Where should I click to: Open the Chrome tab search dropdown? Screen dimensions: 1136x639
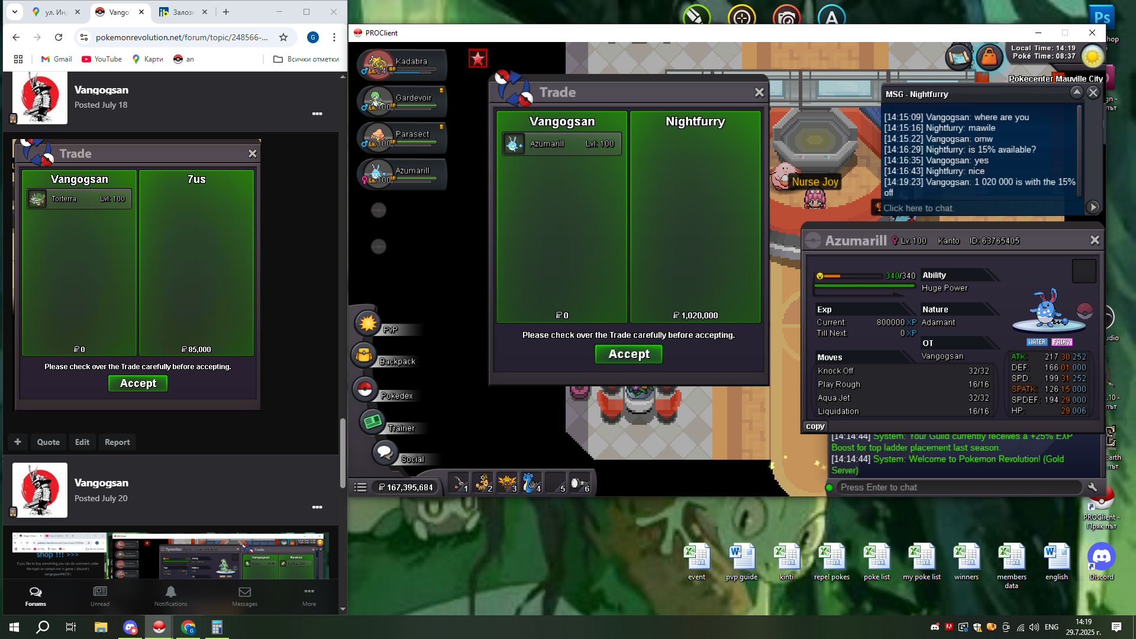[15, 12]
